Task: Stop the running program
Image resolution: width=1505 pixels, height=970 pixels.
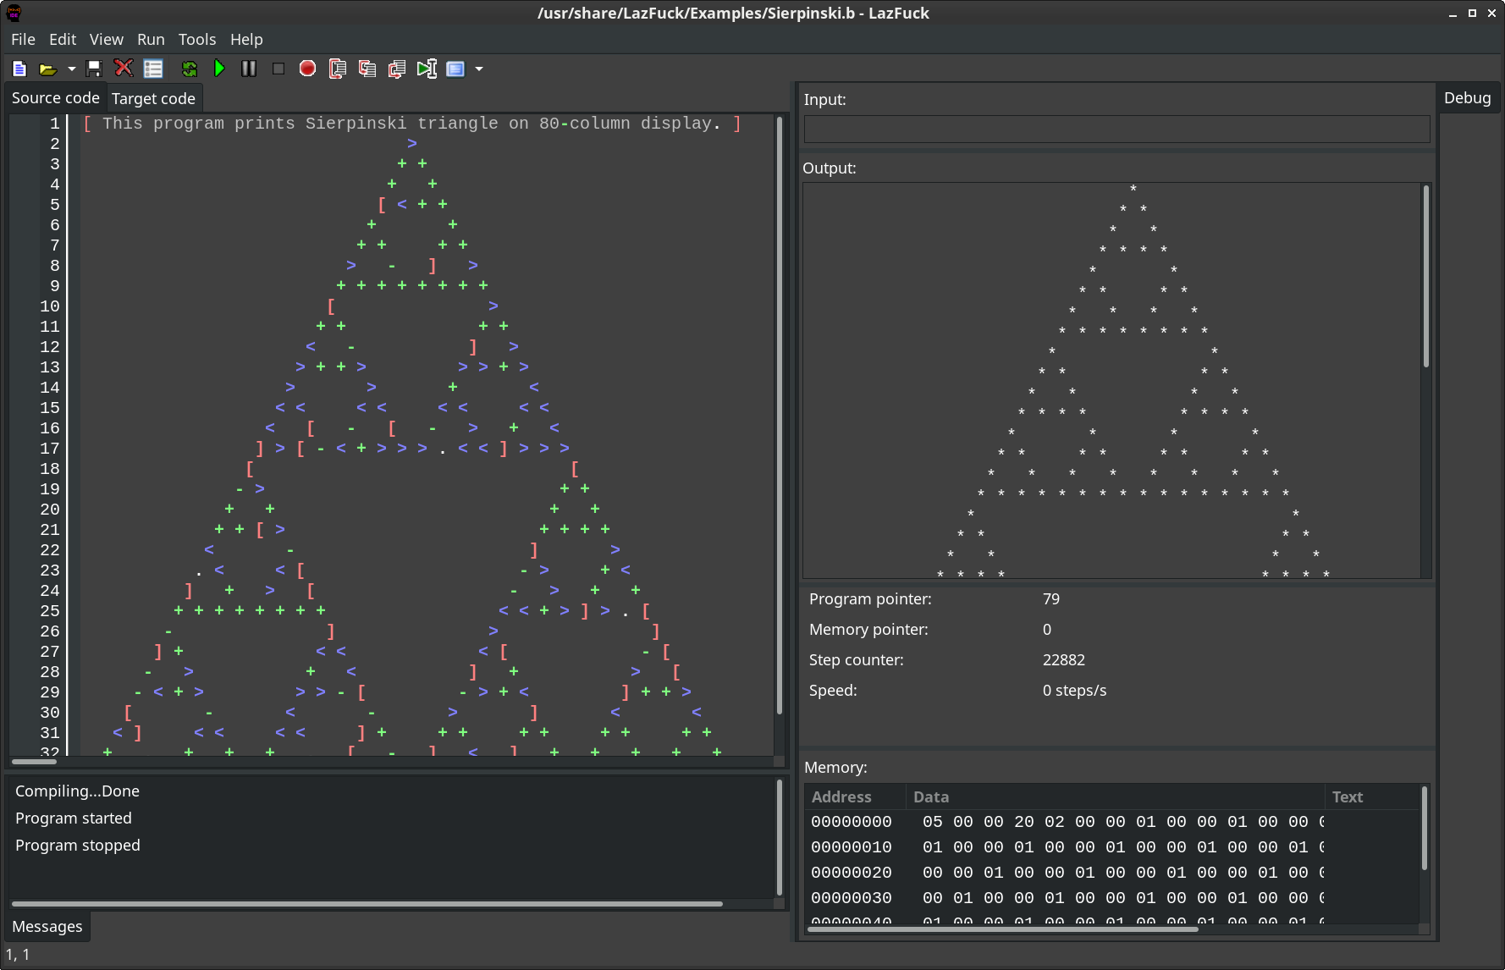Action: pyautogui.click(x=278, y=69)
